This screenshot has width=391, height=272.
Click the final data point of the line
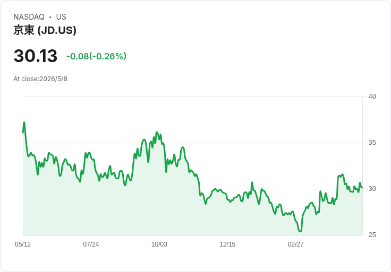(x=362, y=188)
